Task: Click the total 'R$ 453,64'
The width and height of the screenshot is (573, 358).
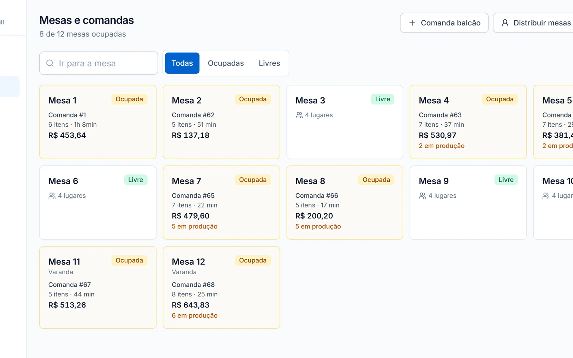Action: (67, 135)
